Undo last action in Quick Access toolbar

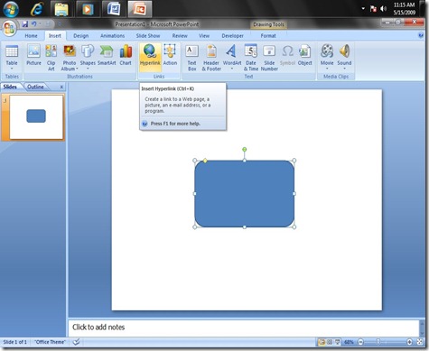point(34,23)
